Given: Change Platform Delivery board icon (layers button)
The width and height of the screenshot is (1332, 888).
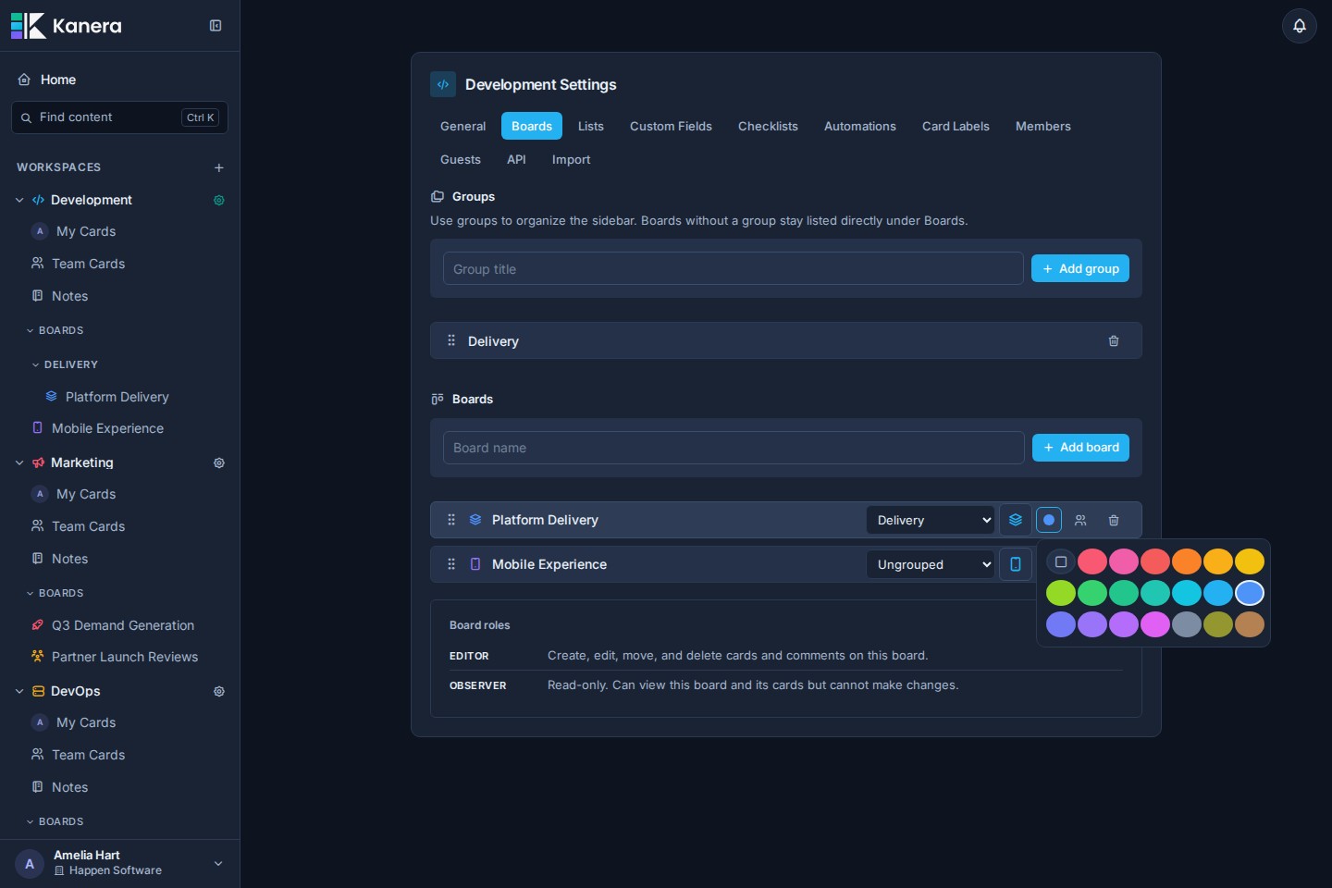Looking at the screenshot, I should coord(1016,520).
